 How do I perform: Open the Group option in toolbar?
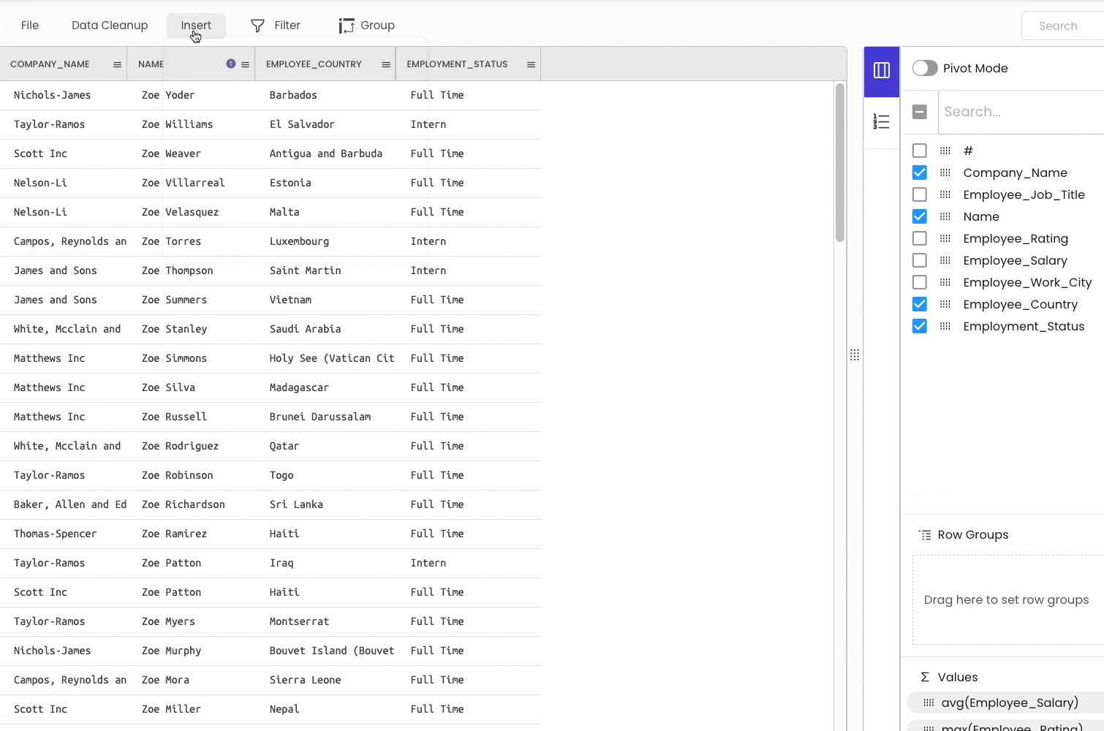(x=367, y=26)
